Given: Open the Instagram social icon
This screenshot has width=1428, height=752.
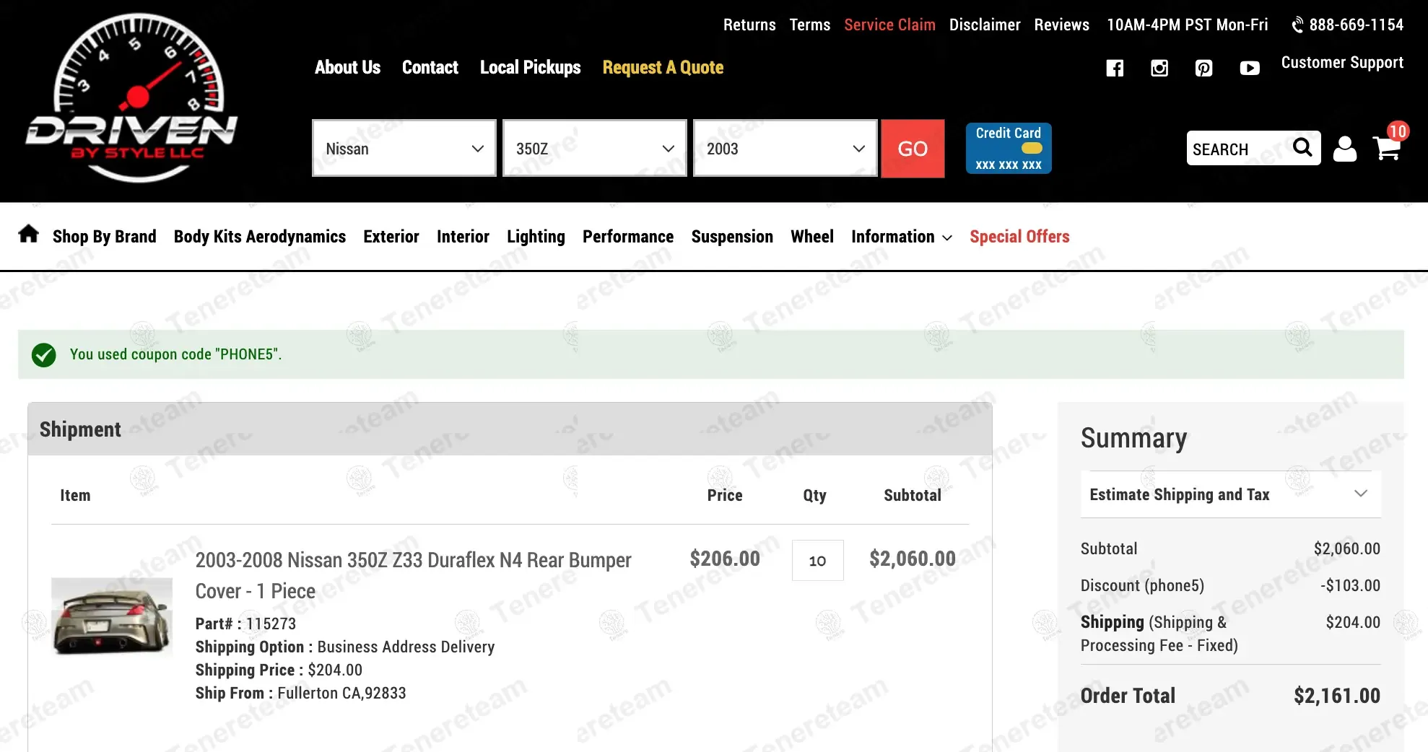Looking at the screenshot, I should click(x=1159, y=68).
